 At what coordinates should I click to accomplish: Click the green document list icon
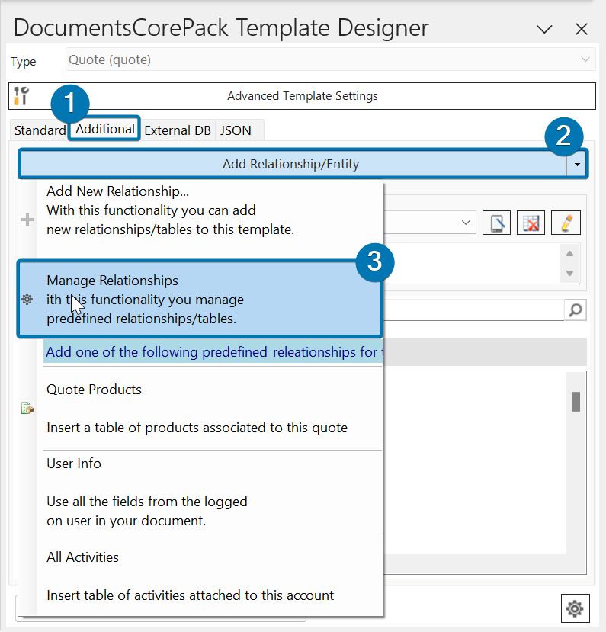pyautogui.click(x=27, y=407)
